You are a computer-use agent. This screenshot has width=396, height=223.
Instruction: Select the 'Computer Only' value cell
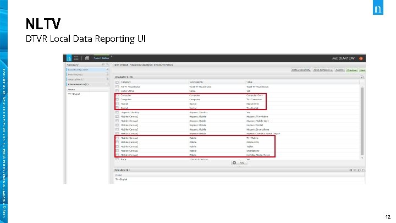[x=254, y=95]
